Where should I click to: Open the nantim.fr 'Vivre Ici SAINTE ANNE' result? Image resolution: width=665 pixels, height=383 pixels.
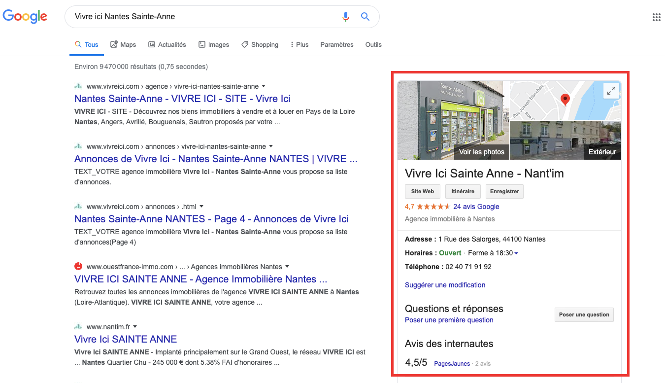(126, 339)
